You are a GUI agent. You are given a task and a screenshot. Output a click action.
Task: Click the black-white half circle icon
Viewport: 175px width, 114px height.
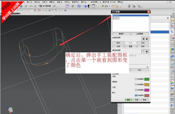point(89,6)
